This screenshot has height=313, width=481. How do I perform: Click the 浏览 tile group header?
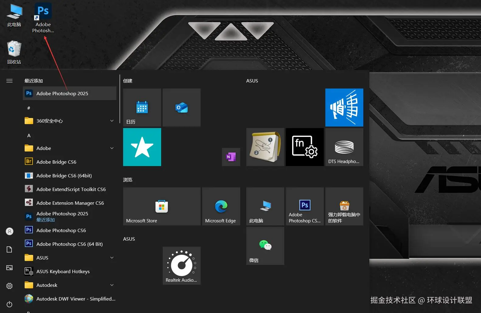coord(128,179)
